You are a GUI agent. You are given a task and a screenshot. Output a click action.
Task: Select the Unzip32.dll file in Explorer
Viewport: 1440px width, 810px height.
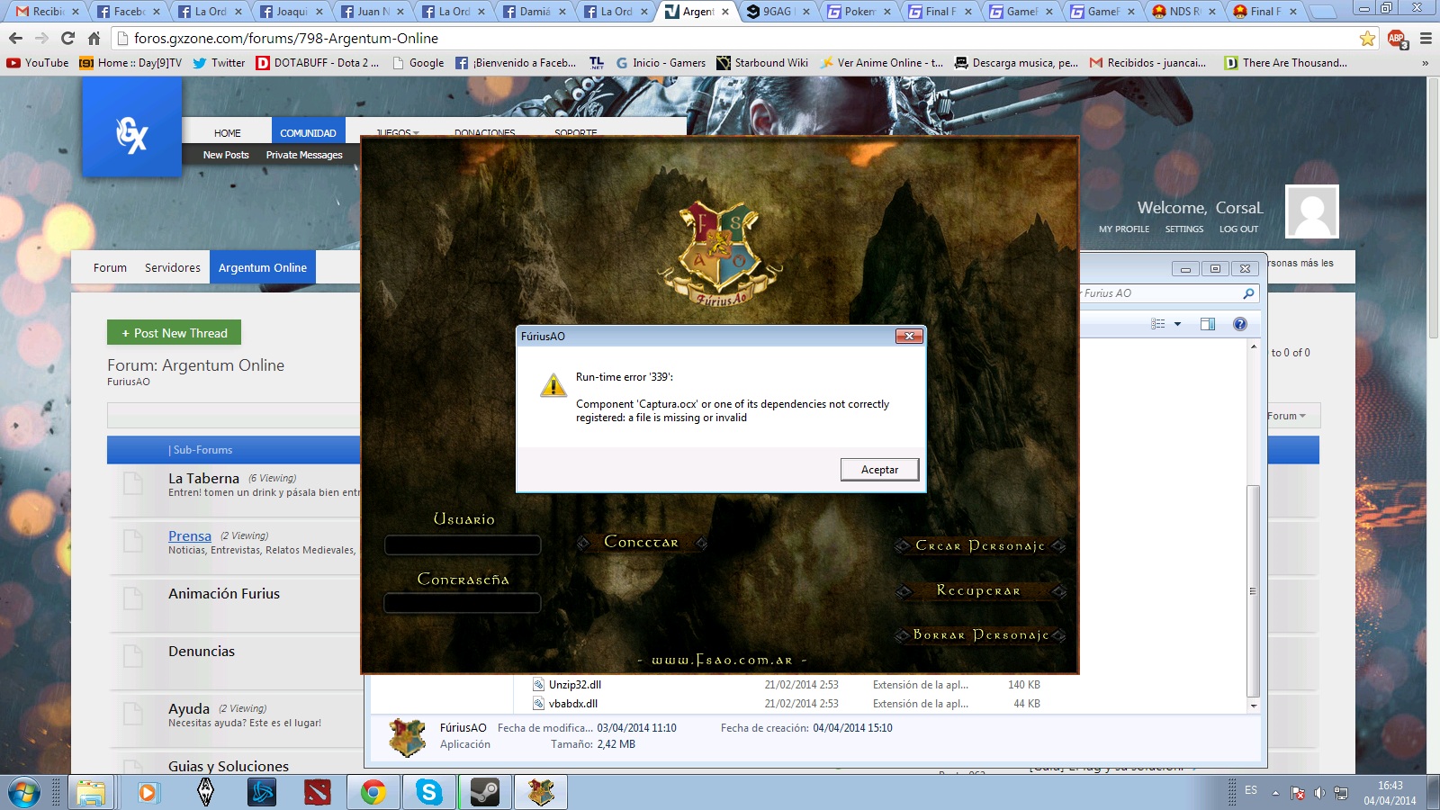(x=574, y=685)
